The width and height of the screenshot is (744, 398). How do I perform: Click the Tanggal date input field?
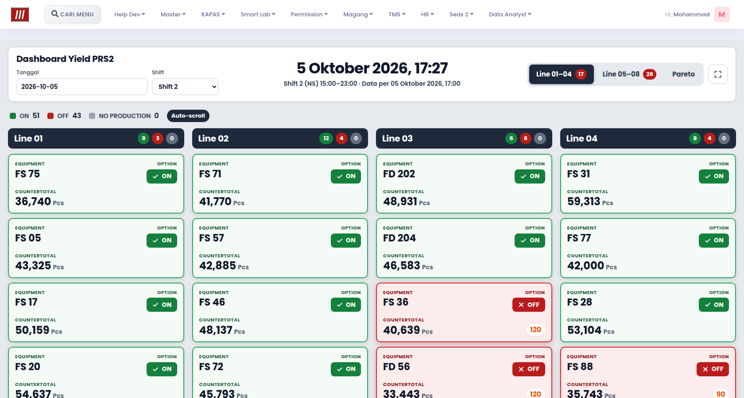pyautogui.click(x=82, y=87)
